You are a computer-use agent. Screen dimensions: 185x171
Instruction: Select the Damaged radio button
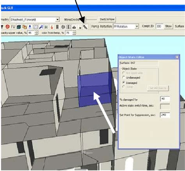click(x=124, y=83)
